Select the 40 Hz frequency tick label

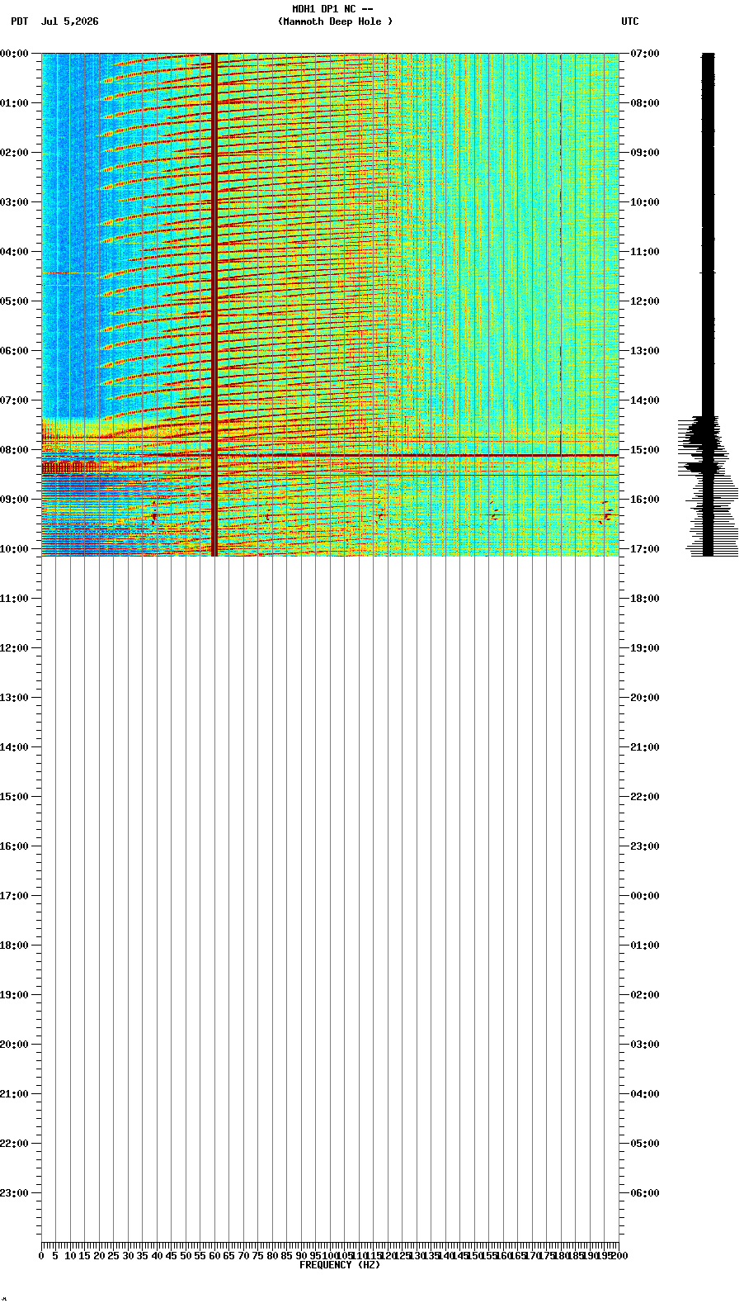coord(157,1256)
